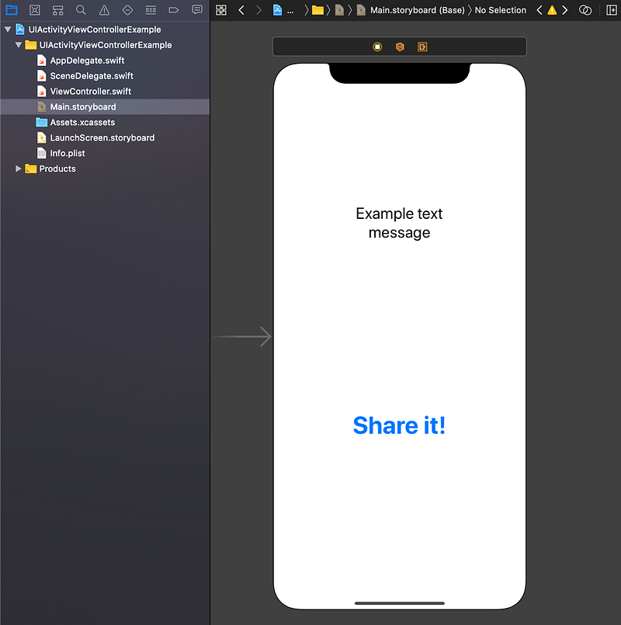621x625 pixels.
Task: Collapse the UIActivityViewControllerExample project root
Action: (x=8, y=30)
